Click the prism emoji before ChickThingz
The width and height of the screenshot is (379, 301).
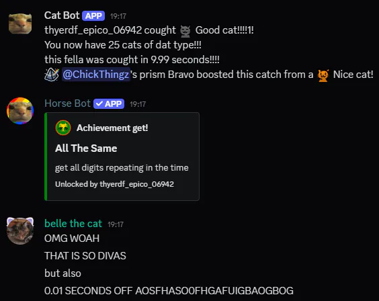coord(52,75)
